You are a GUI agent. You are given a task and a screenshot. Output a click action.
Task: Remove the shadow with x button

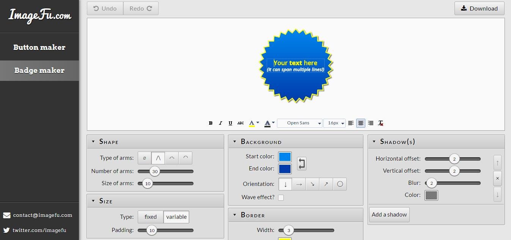point(497,178)
